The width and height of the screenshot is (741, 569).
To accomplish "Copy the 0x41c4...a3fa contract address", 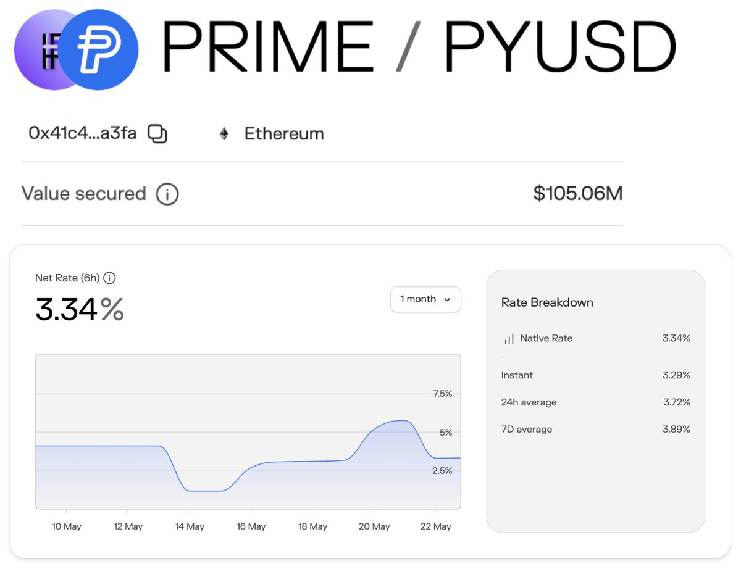I will (157, 133).
